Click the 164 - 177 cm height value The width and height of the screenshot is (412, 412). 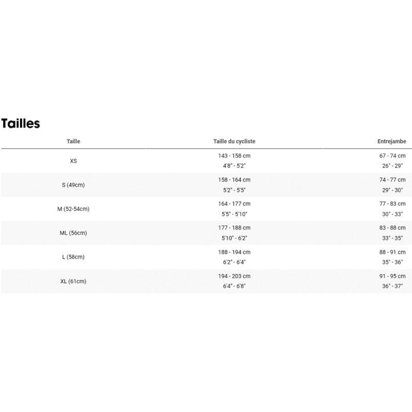(234, 204)
